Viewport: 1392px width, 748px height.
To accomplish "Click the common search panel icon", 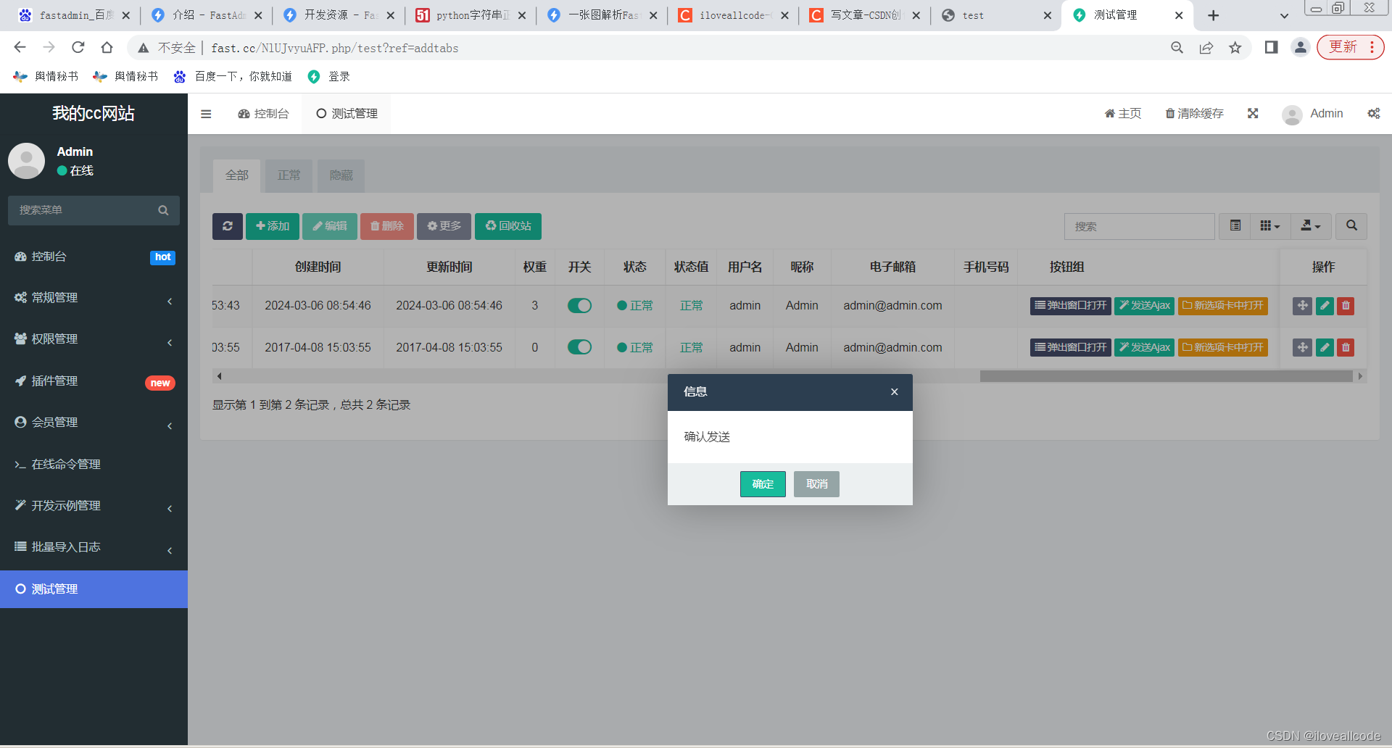I will [1235, 226].
